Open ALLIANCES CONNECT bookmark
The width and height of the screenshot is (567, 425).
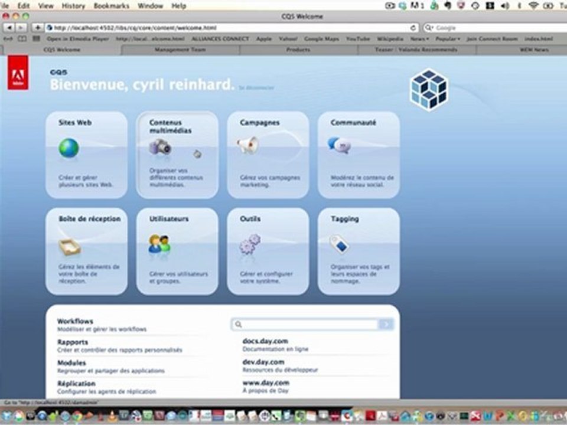coord(220,39)
